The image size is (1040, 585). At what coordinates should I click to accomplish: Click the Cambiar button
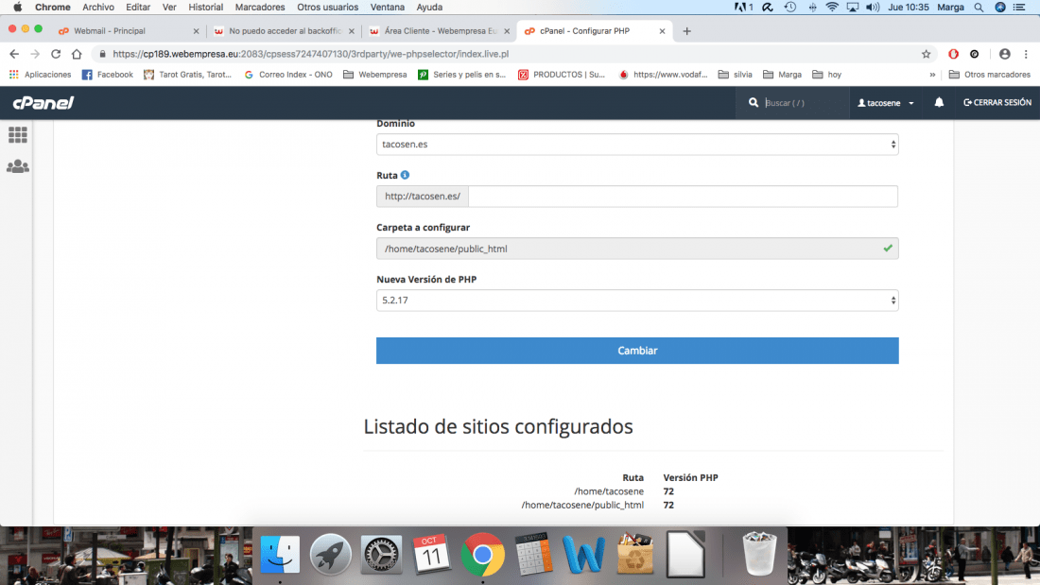637,351
